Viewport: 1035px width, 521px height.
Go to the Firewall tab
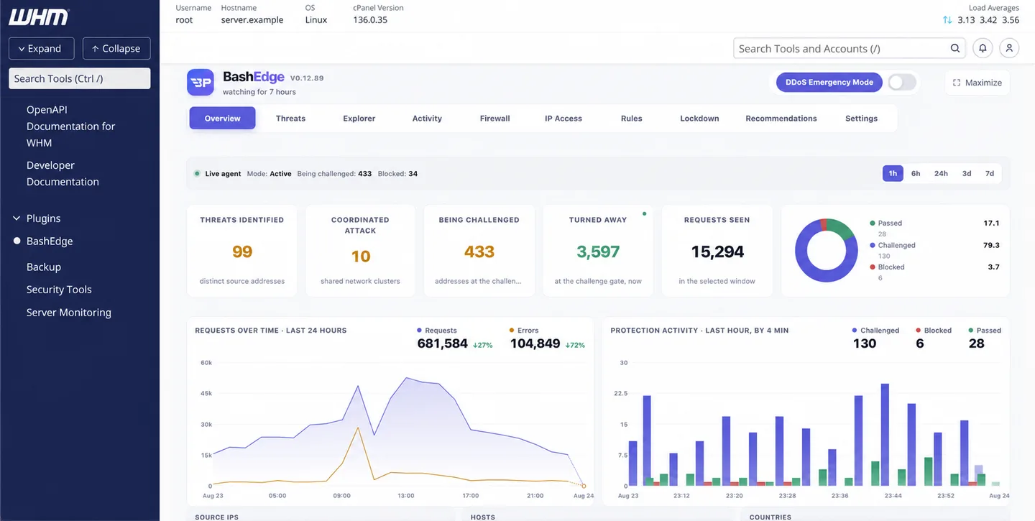[x=494, y=119]
